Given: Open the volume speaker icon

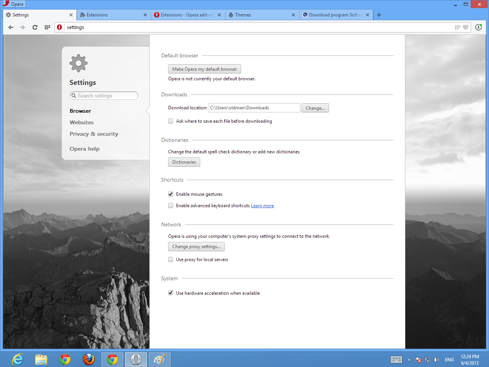Looking at the screenshot, I should (437, 360).
